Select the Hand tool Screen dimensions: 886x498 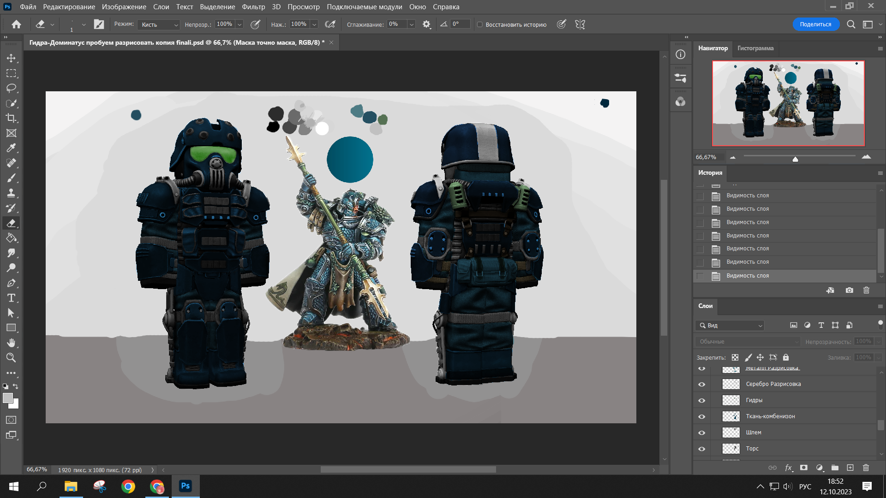11,343
